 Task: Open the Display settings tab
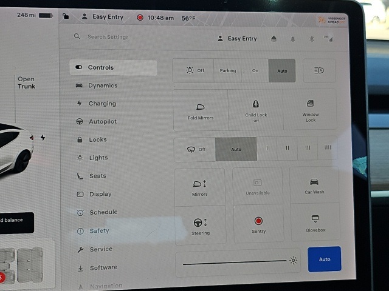94,194
